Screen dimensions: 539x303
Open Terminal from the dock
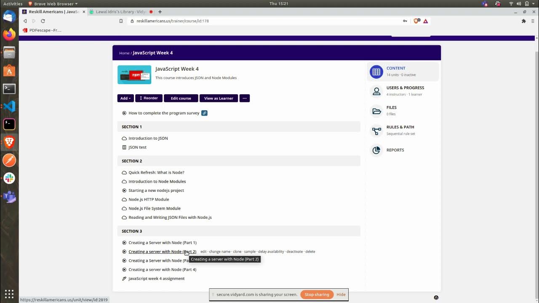[x=9, y=89]
